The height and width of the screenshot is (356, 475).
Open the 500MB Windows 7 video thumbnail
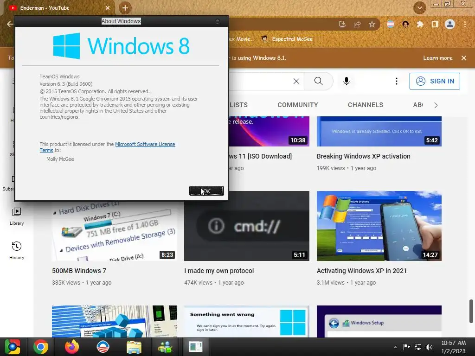114,231
